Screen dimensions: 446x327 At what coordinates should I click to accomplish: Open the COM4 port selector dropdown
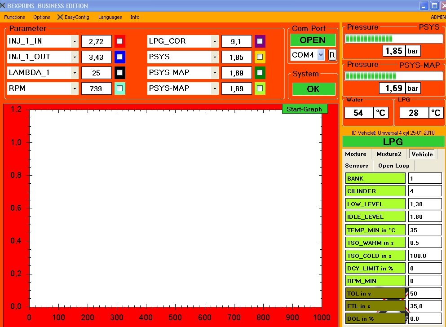coord(321,55)
